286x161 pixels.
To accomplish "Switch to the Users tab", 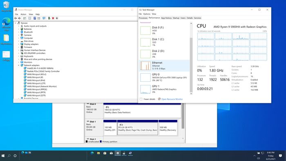I will pos(183,18).
